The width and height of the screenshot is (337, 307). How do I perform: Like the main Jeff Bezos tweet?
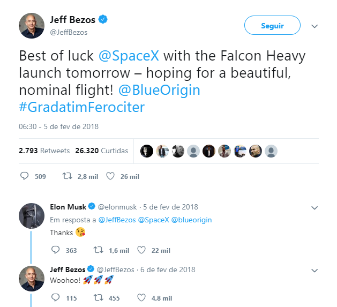(110, 176)
